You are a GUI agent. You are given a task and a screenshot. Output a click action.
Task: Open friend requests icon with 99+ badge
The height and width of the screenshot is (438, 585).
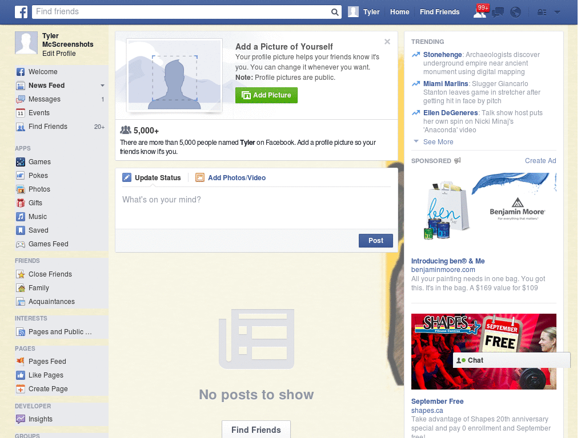coord(480,11)
